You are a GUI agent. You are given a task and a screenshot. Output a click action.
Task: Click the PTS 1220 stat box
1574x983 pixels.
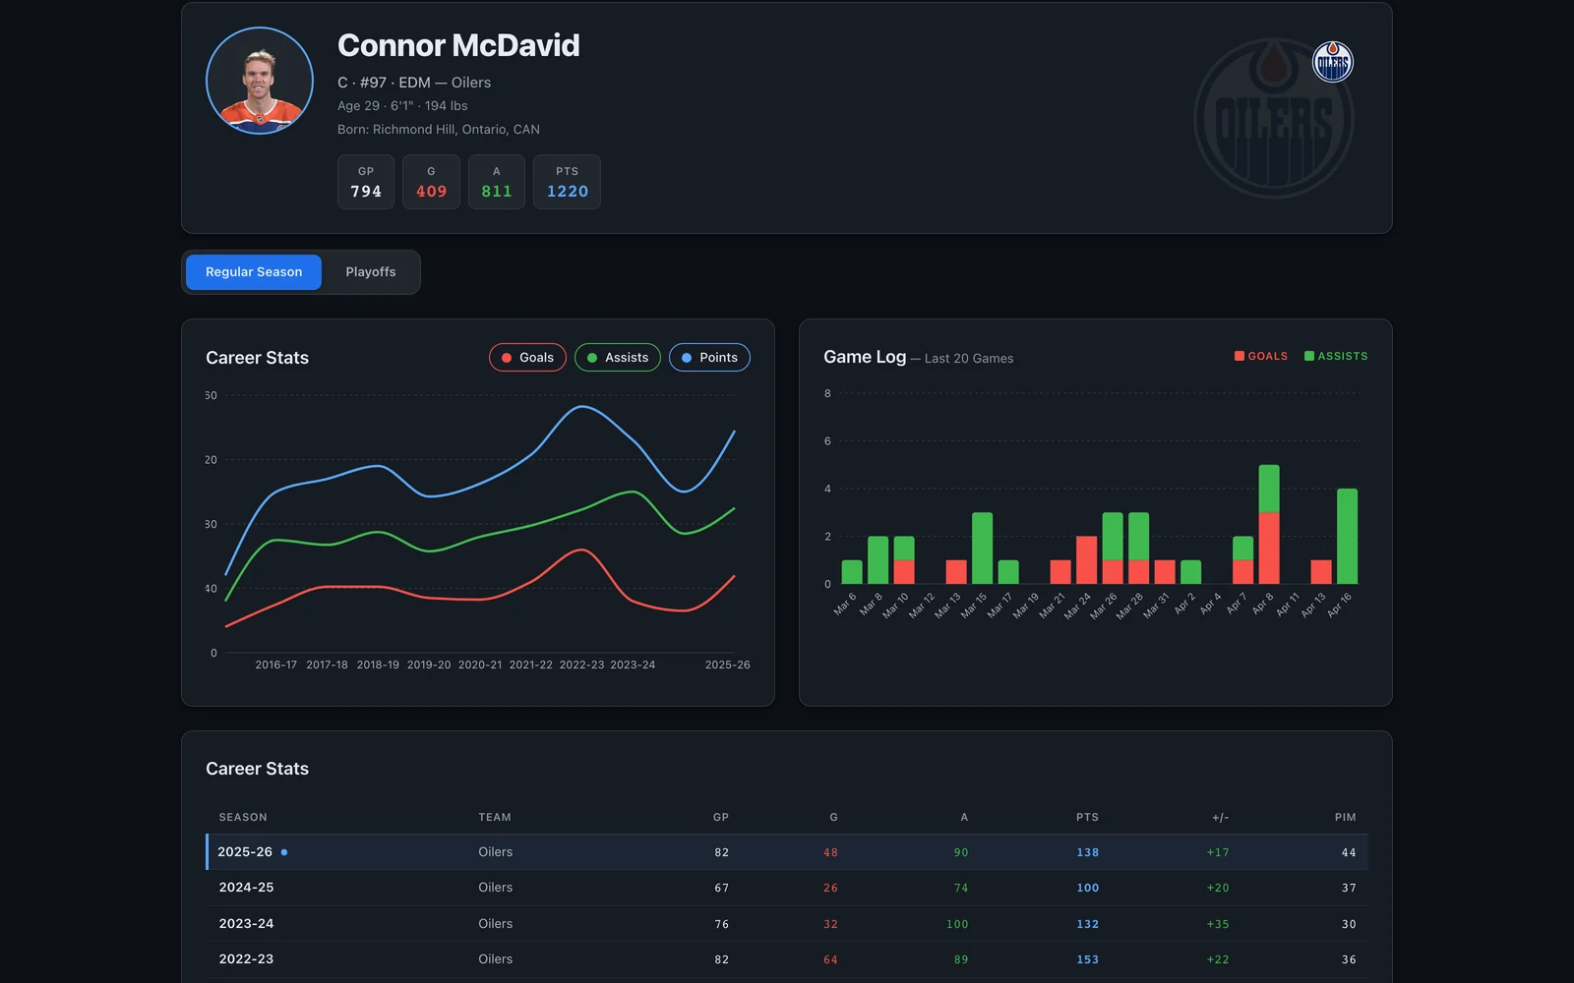pos(568,182)
